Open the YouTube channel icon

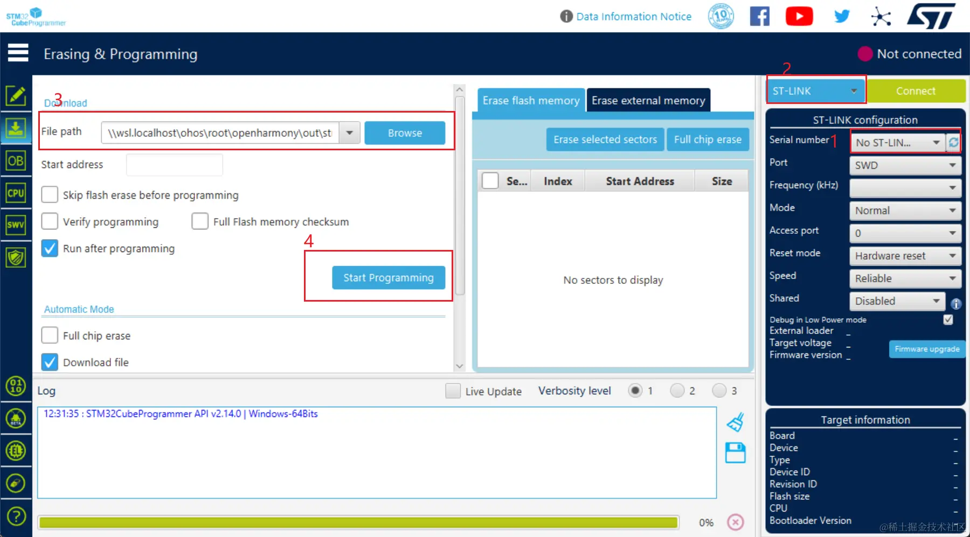pos(799,16)
